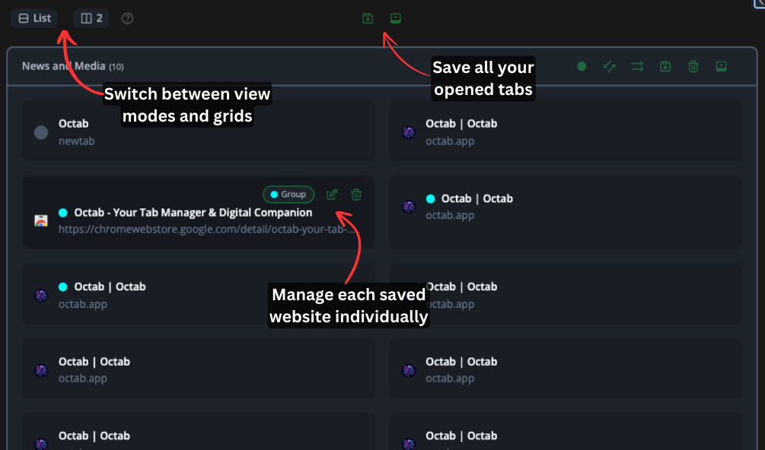Click the News and Media group title
Viewport: 765px width, 450px height.
[63, 66]
